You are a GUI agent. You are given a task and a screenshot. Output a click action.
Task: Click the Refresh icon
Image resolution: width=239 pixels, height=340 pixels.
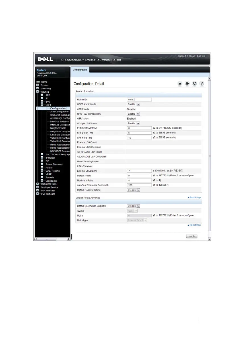point(194,84)
